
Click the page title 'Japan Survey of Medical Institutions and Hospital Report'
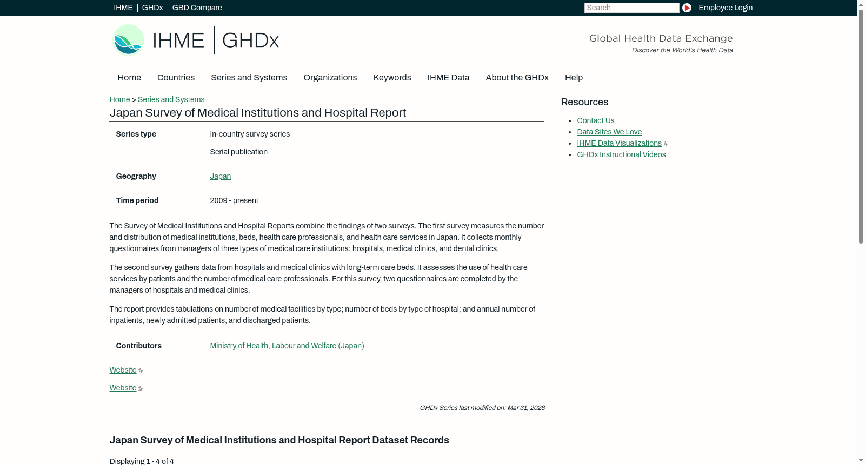click(258, 113)
